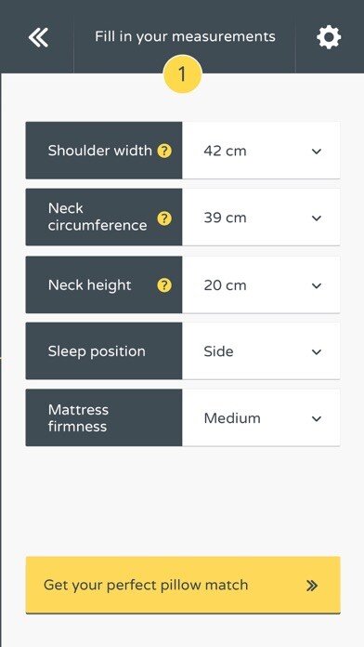Viewport: 364px width, 647px height.
Task: Click the Neck circumference chevron arrow
Action: click(317, 218)
